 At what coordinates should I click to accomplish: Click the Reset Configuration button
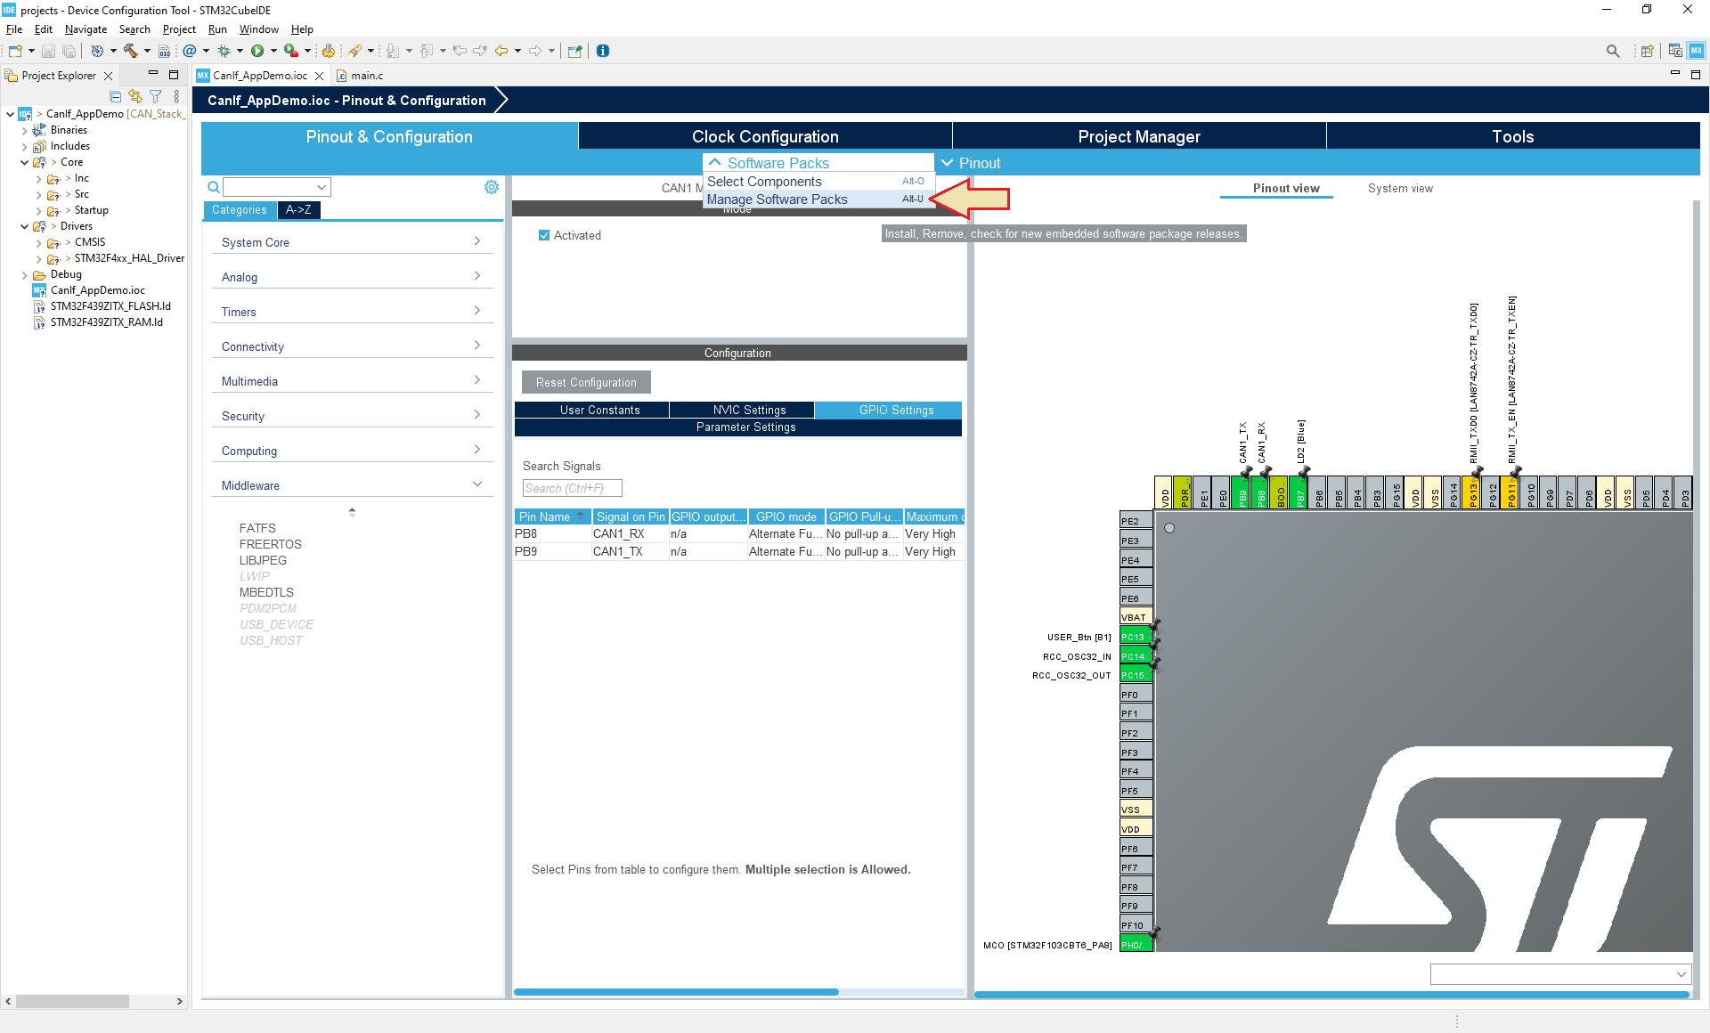[586, 382]
